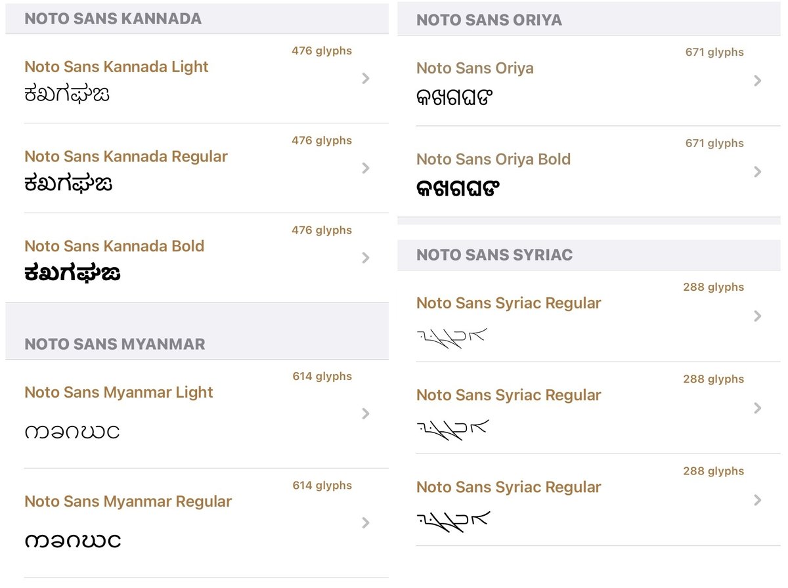Click the bold Kannada sample glyph preview

point(72,274)
